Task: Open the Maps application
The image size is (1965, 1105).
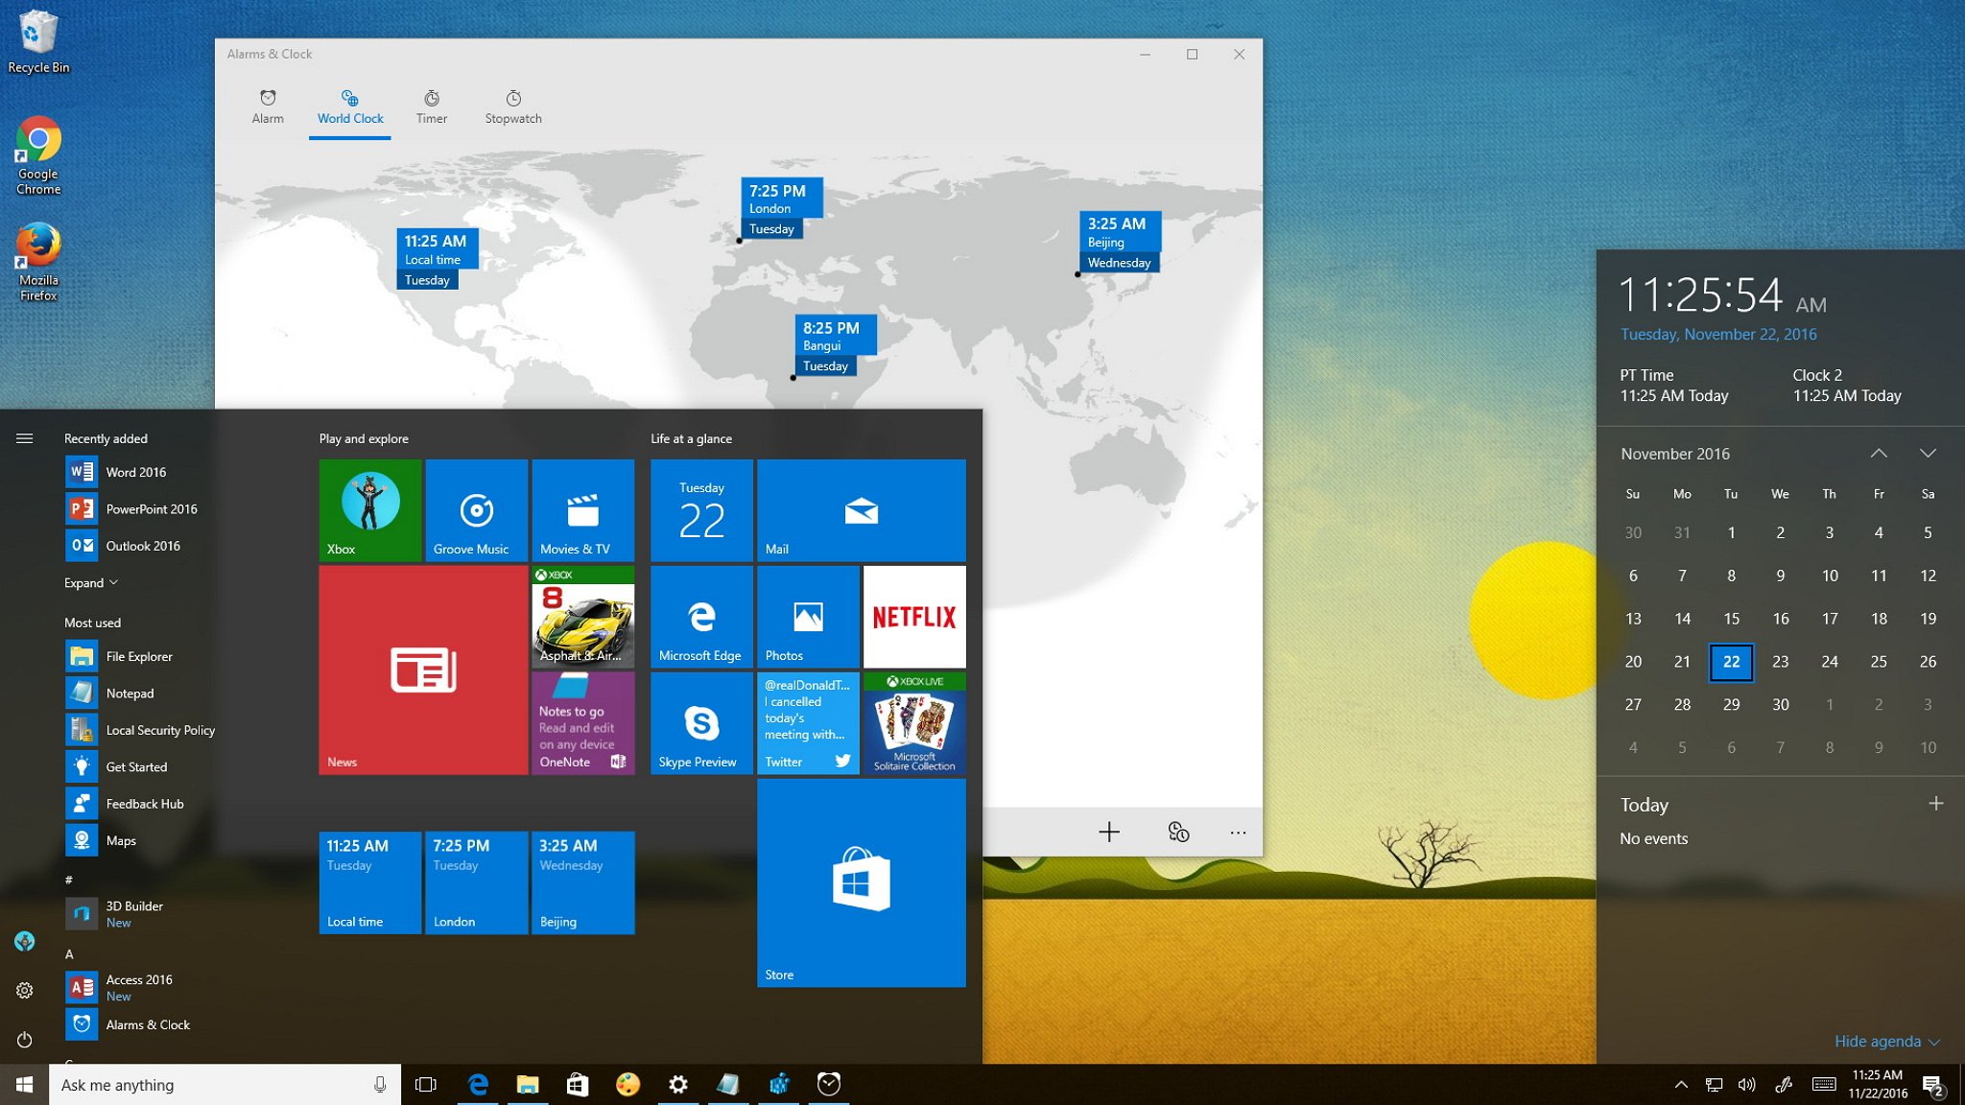Action: (122, 839)
